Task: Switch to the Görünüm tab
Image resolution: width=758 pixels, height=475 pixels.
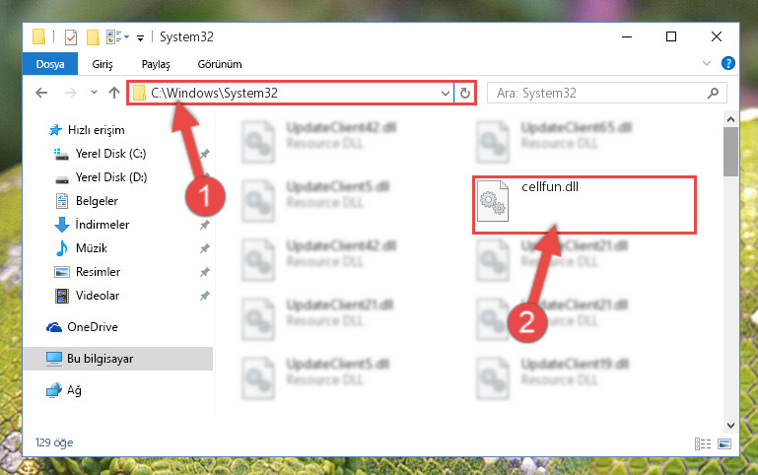Action: tap(220, 64)
